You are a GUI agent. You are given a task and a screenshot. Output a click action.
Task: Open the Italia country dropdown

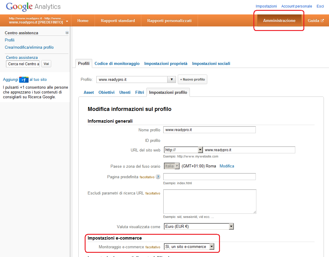pyautogui.click(x=172, y=166)
